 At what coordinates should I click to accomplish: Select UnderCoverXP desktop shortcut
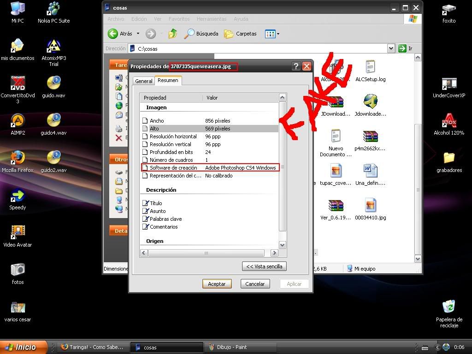click(x=449, y=87)
